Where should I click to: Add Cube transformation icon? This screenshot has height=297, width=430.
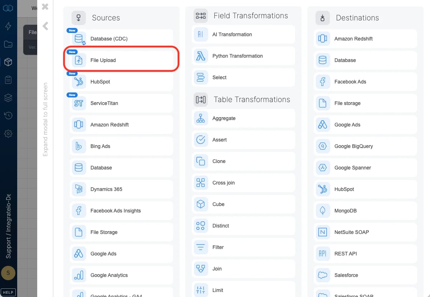pyautogui.click(x=201, y=204)
